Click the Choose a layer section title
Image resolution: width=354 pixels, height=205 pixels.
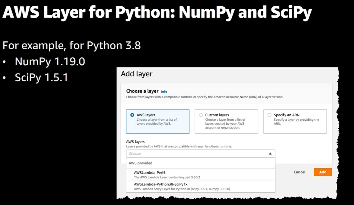[x=142, y=91]
